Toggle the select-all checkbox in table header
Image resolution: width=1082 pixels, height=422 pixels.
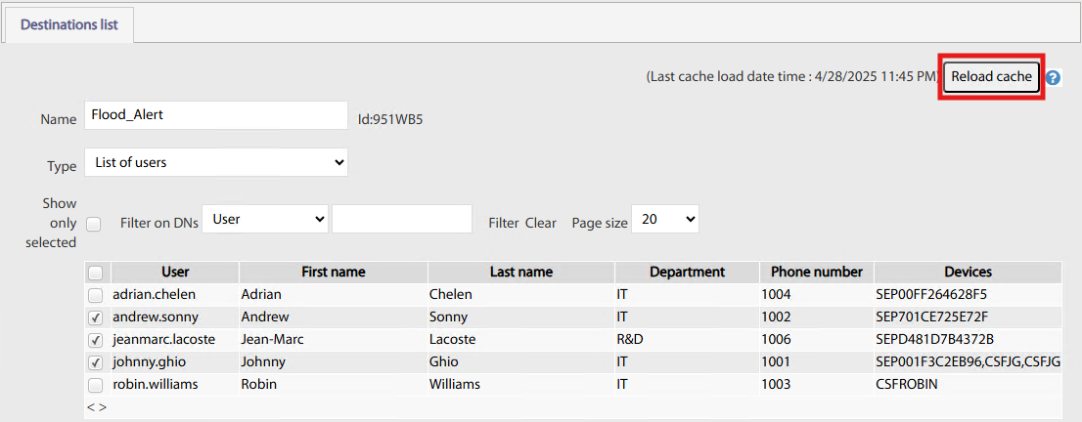(96, 273)
